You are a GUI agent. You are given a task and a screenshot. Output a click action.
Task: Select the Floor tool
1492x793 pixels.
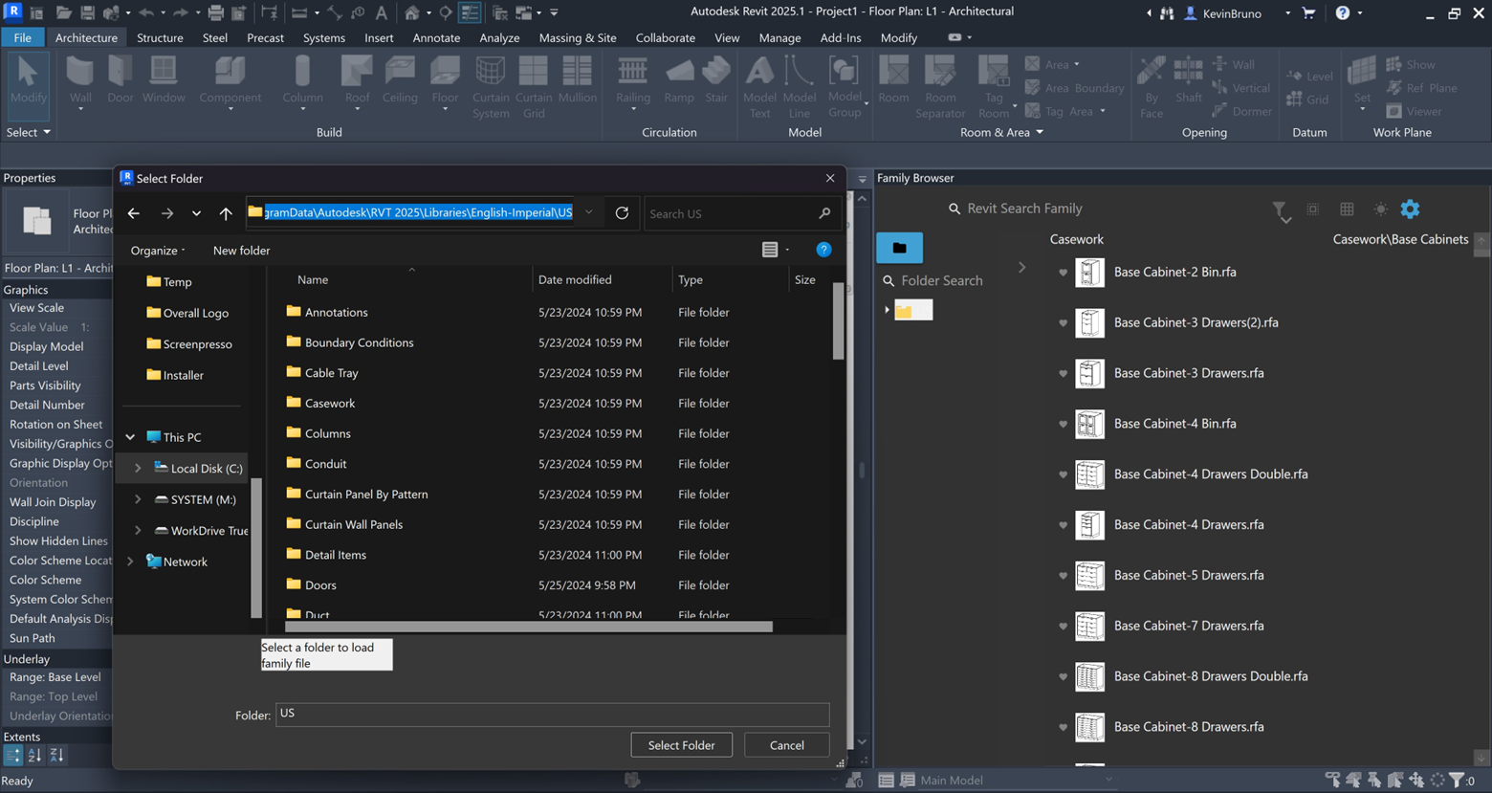tap(445, 80)
